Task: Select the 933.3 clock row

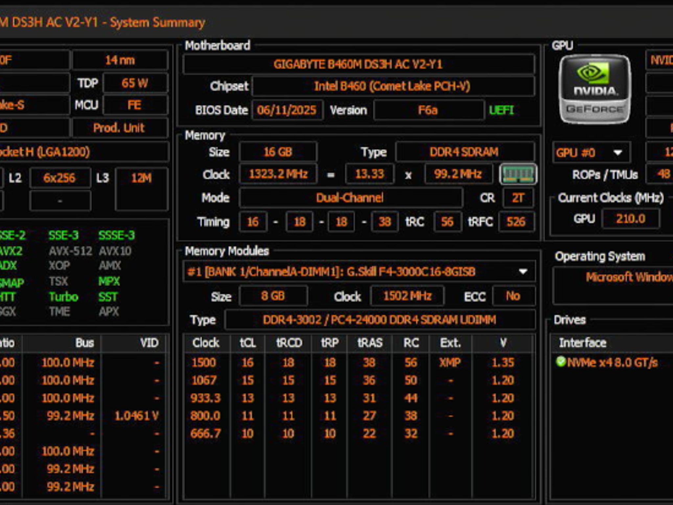Action: point(358,398)
